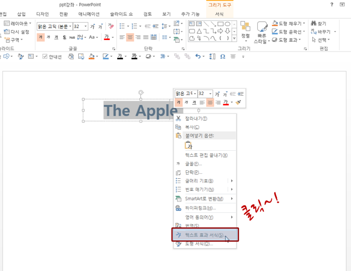Switch to the 애니메이션 animations tab

point(89,14)
